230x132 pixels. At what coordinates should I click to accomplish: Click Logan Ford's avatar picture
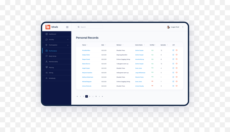point(168,27)
